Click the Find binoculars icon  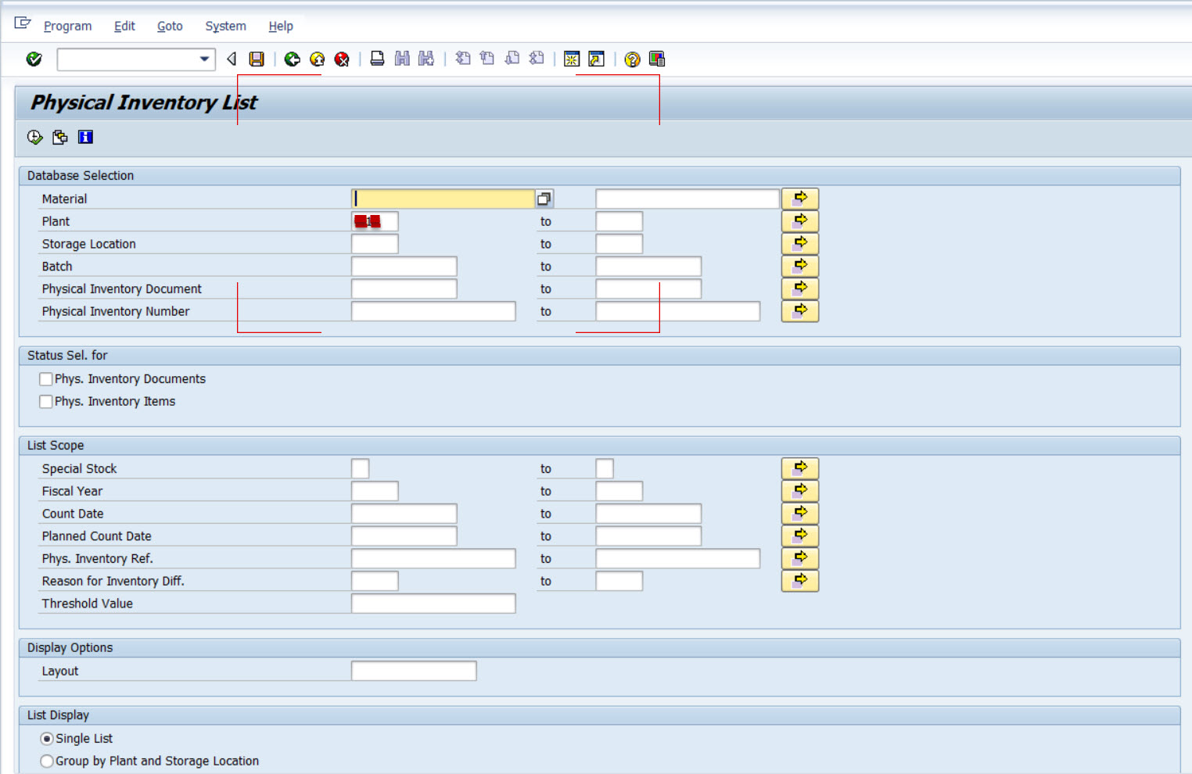point(401,59)
